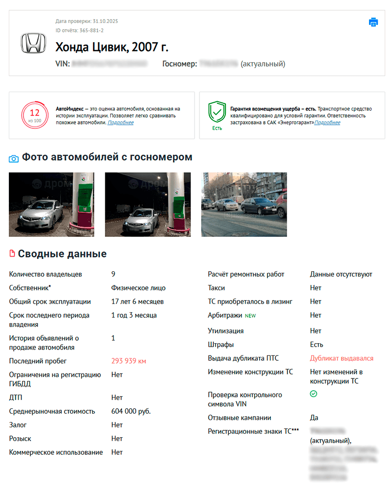392x492 pixels.
Task: Open the street traffic photo thumbnail
Action: pos(244,204)
